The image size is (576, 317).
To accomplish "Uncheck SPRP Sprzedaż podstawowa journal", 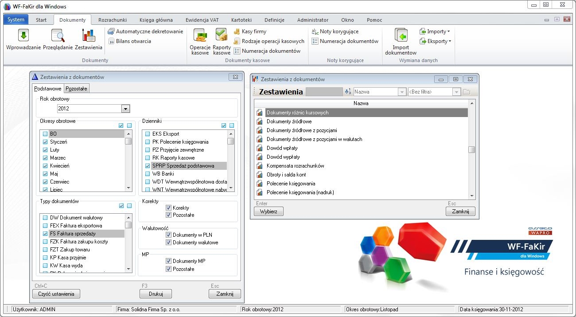I will point(148,166).
